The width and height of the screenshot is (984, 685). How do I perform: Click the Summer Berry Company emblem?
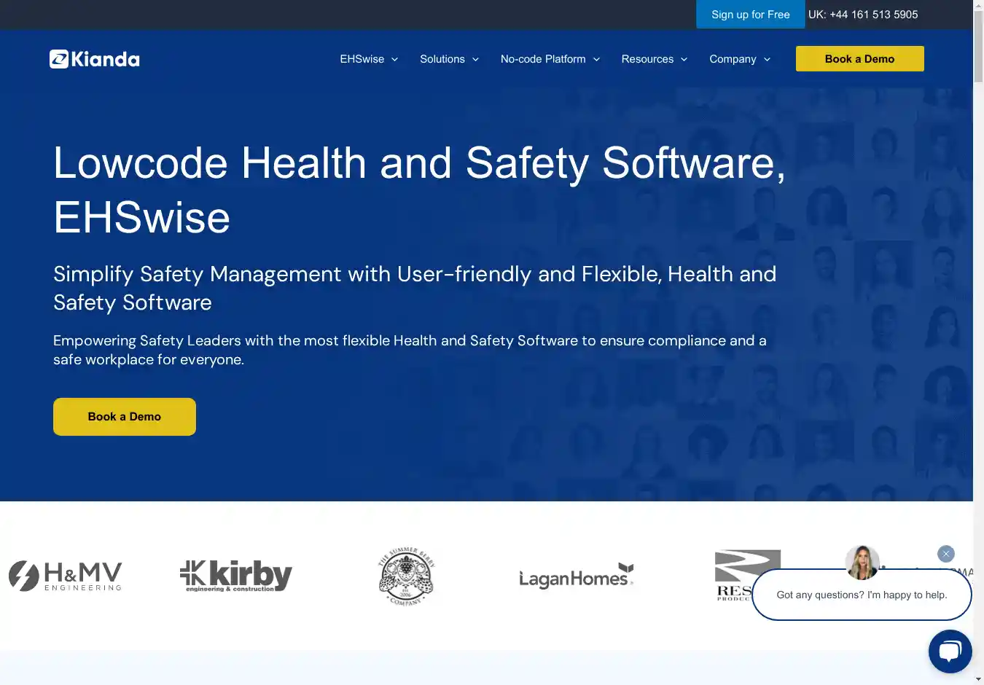(x=406, y=577)
